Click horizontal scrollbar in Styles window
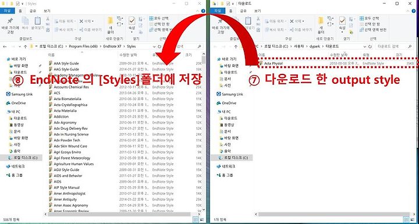 (119, 214)
